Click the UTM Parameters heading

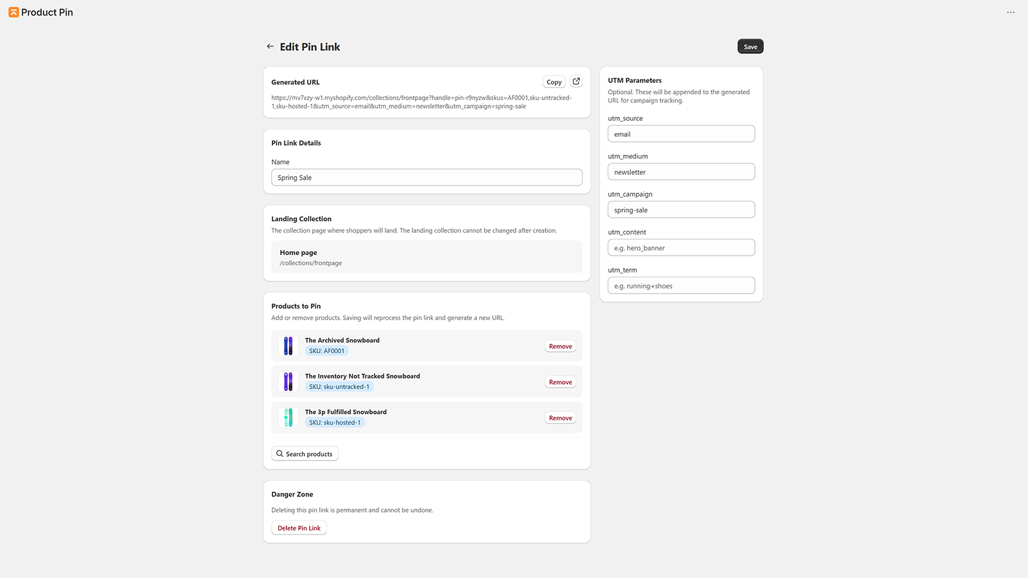coord(635,80)
